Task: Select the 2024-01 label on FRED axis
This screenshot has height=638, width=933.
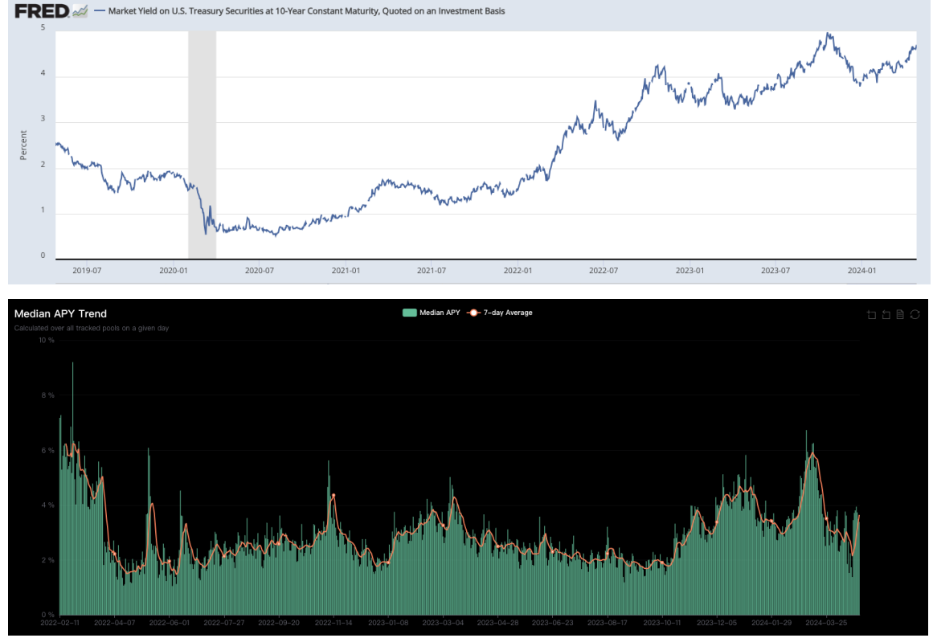Action: [861, 271]
